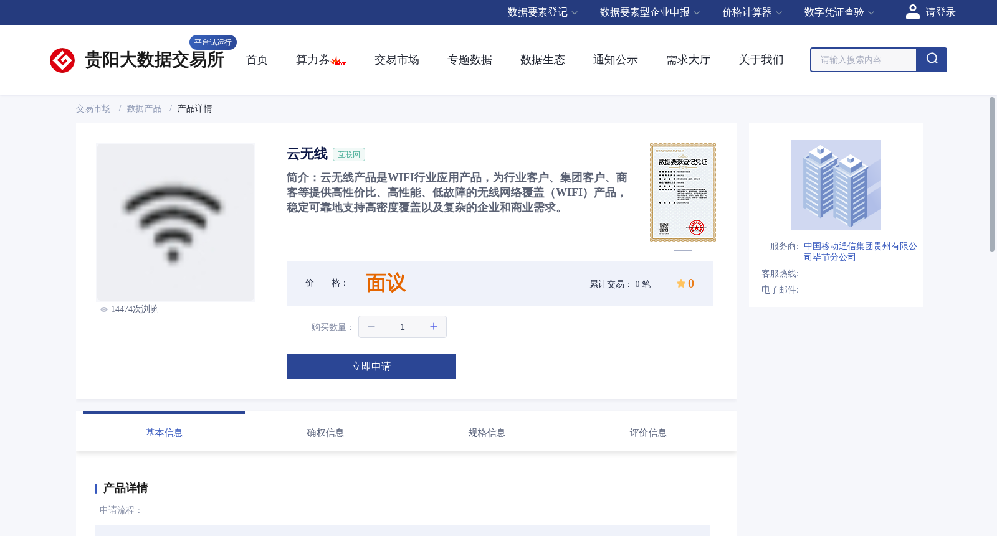Click 数据产品 breadcrumb link

144,109
